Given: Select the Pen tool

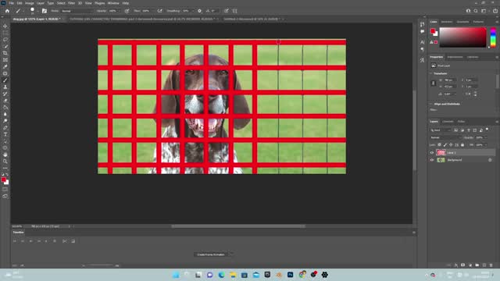Looking at the screenshot, I should [5, 127].
